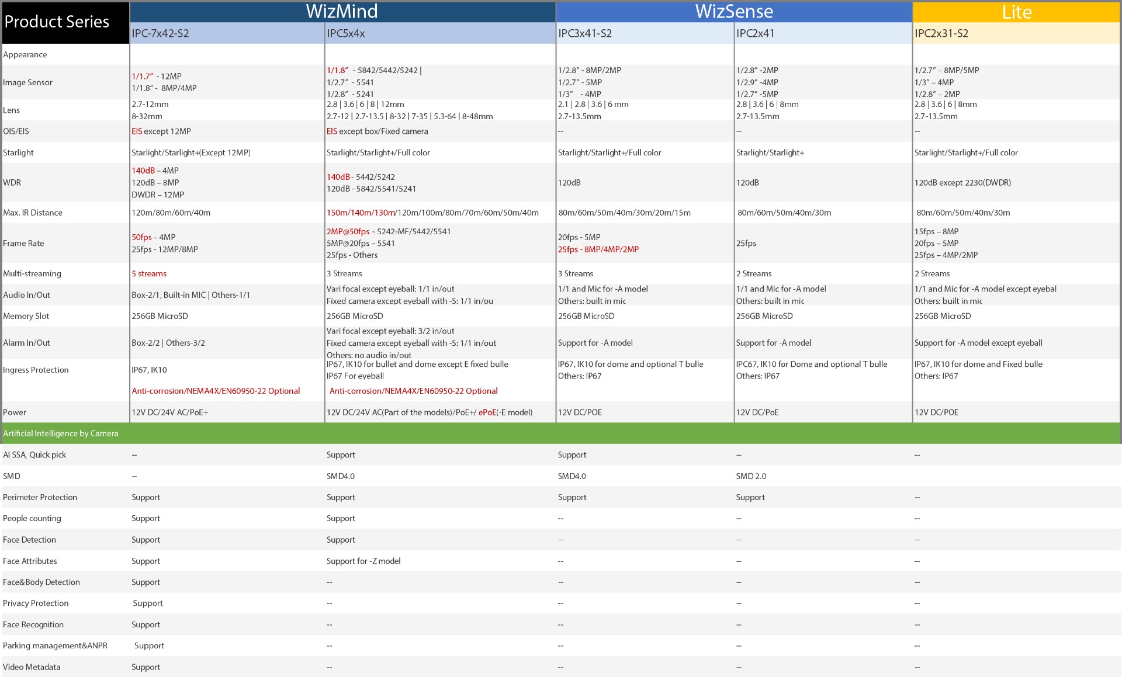Click 'Box-2/1, Built-in MIC | Others-1/1' cell
The height and width of the screenshot is (677, 1122).
pyautogui.click(x=191, y=295)
